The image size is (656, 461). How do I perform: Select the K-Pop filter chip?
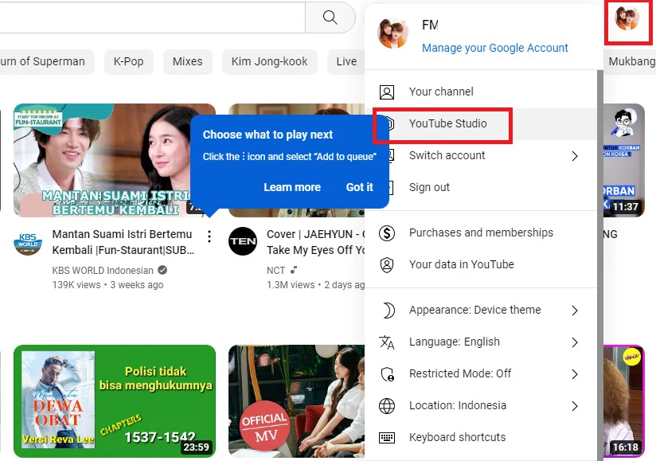pyautogui.click(x=128, y=61)
